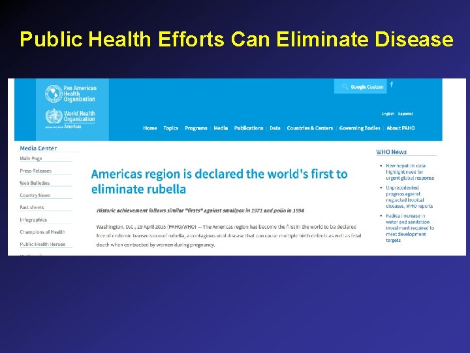
Task: Open the New hepatitis data news link
Action: coord(410,172)
